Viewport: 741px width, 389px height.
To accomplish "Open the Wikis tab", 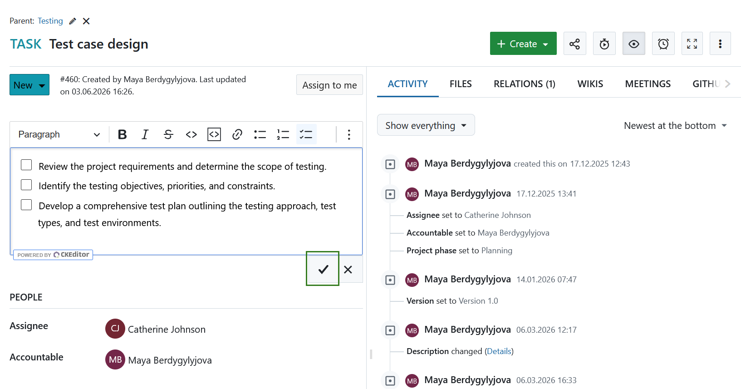I will (x=590, y=84).
